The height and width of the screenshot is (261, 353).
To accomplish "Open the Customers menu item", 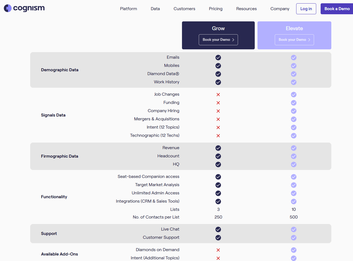I will coord(184,9).
